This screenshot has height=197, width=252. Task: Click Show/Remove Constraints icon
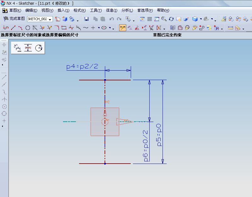click(152, 28)
